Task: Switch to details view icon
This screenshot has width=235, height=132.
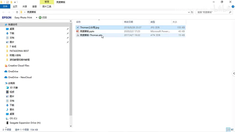Action: (228, 130)
